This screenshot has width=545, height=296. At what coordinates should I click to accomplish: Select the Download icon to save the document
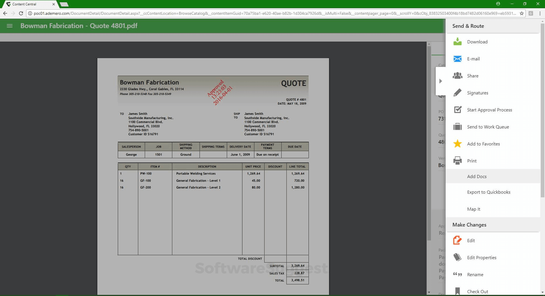[x=458, y=42]
